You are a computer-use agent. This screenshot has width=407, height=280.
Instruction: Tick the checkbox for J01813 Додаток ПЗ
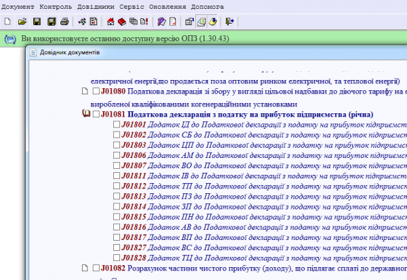tap(117, 196)
